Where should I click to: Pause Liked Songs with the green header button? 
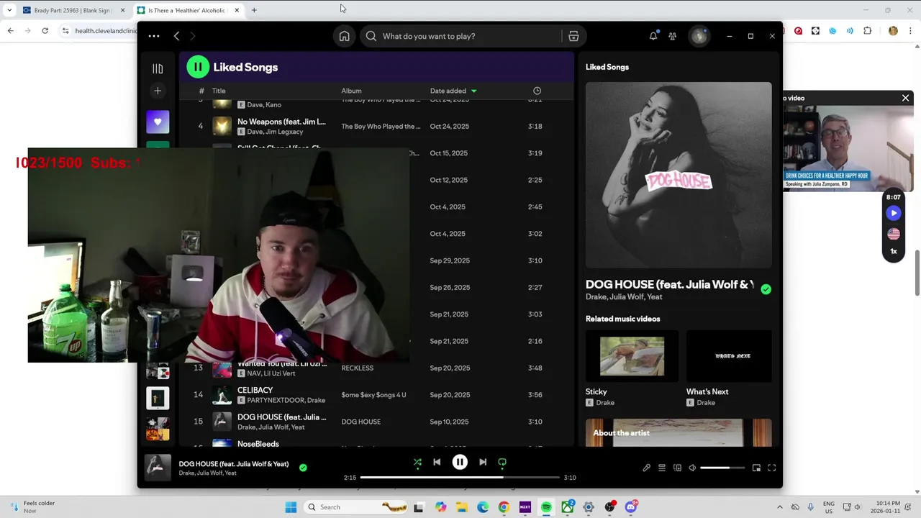tap(198, 67)
